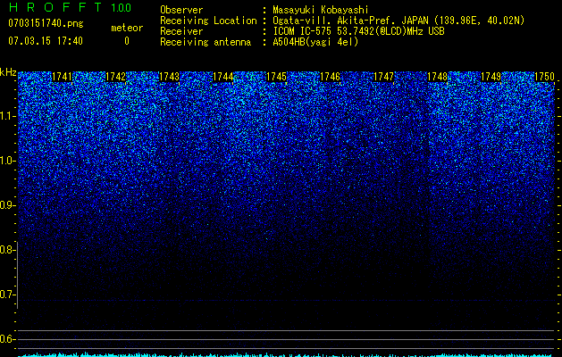Click the 1748 time marker
This screenshot has width=562, height=357.
tap(437, 77)
